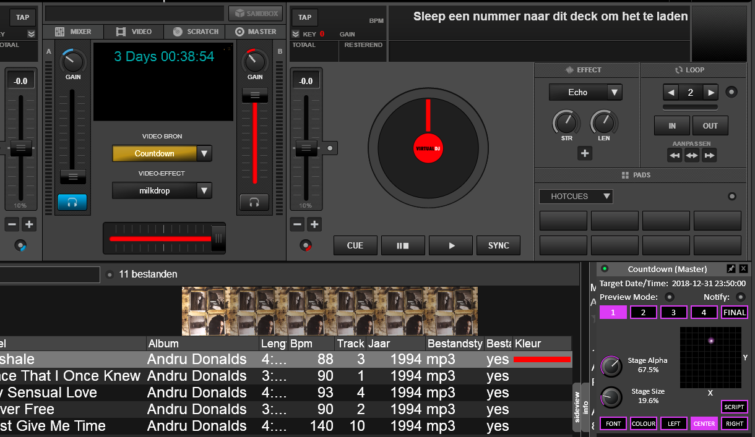Toggle pads section indicator
Viewport: 755px width, 437px height.
732,197
